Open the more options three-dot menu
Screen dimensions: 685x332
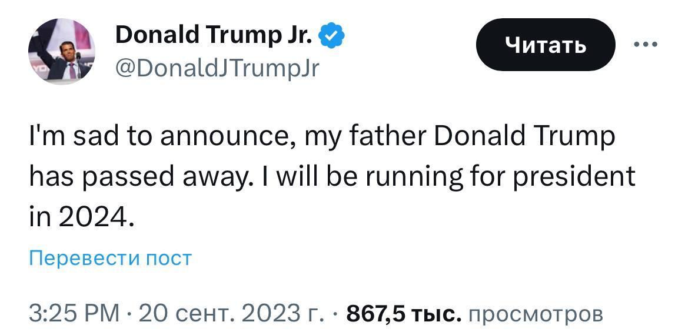pyautogui.click(x=646, y=45)
